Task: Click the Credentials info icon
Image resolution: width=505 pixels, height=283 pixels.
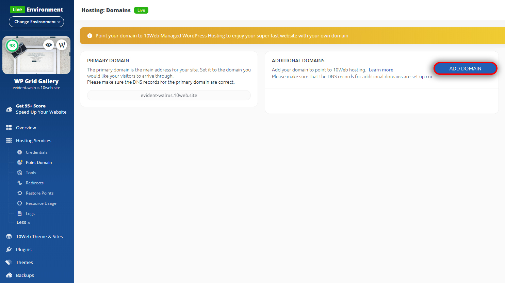Action: (x=20, y=152)
